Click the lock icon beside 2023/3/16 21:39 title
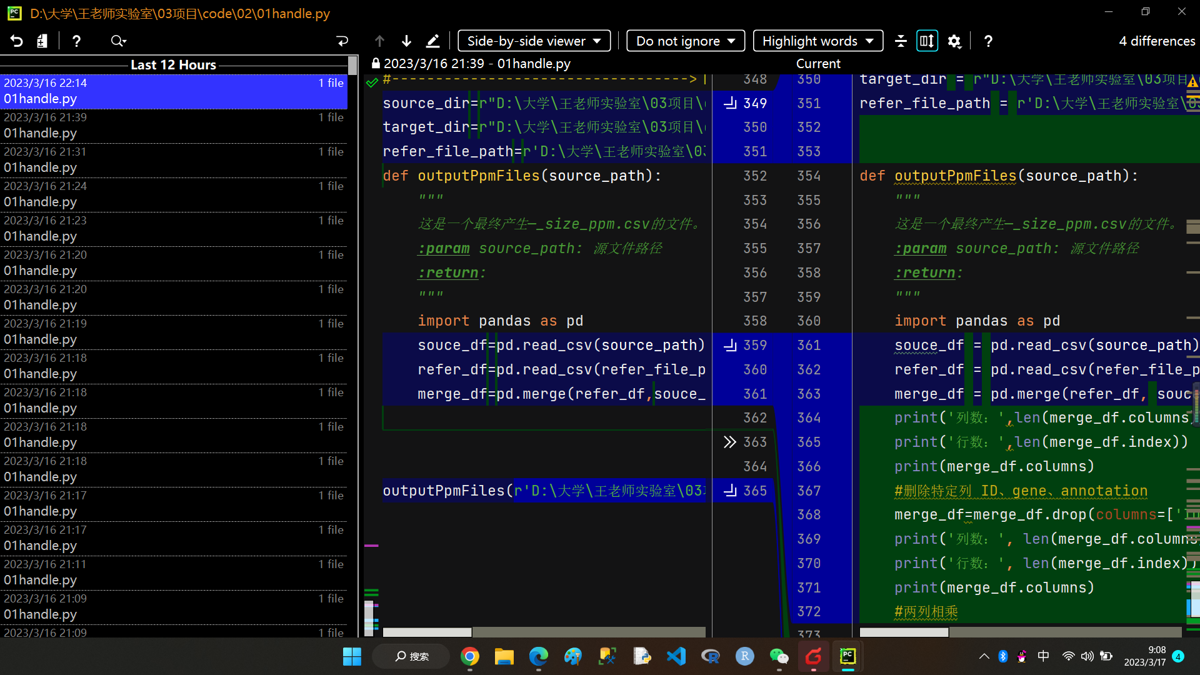 coord(376,64)
